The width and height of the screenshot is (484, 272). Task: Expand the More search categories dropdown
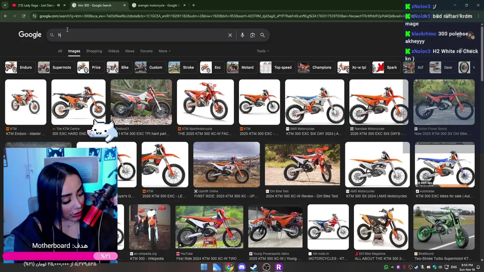(x=164, y=51)
